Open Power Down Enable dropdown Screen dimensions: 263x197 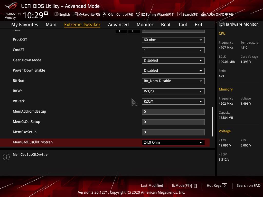[173, 71]
